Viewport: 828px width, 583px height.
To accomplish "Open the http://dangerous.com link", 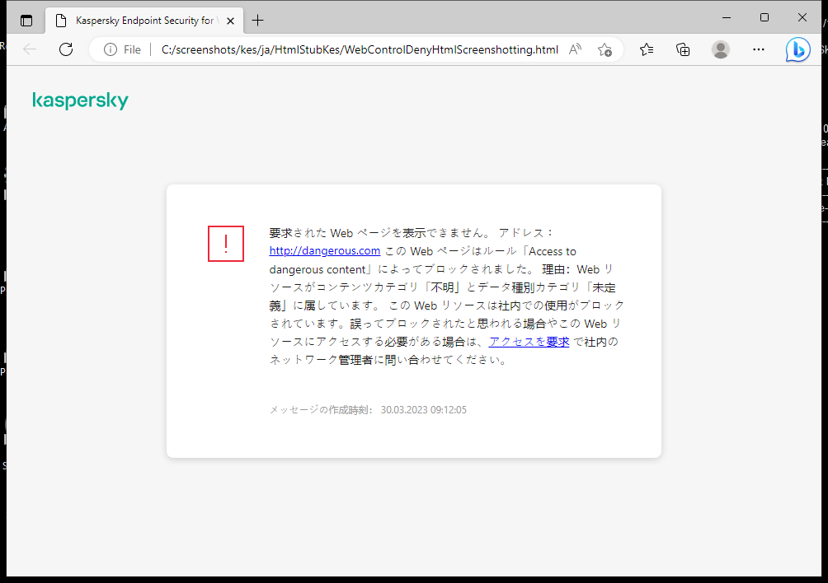I will [x=324, y=250].
